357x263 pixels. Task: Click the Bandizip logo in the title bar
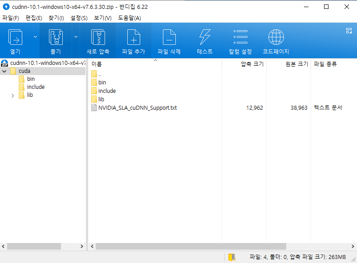6,7
